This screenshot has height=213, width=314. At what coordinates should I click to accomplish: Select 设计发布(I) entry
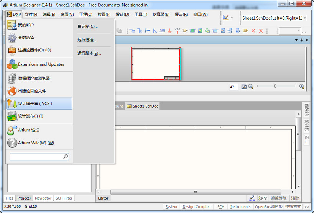click(39, 116)
